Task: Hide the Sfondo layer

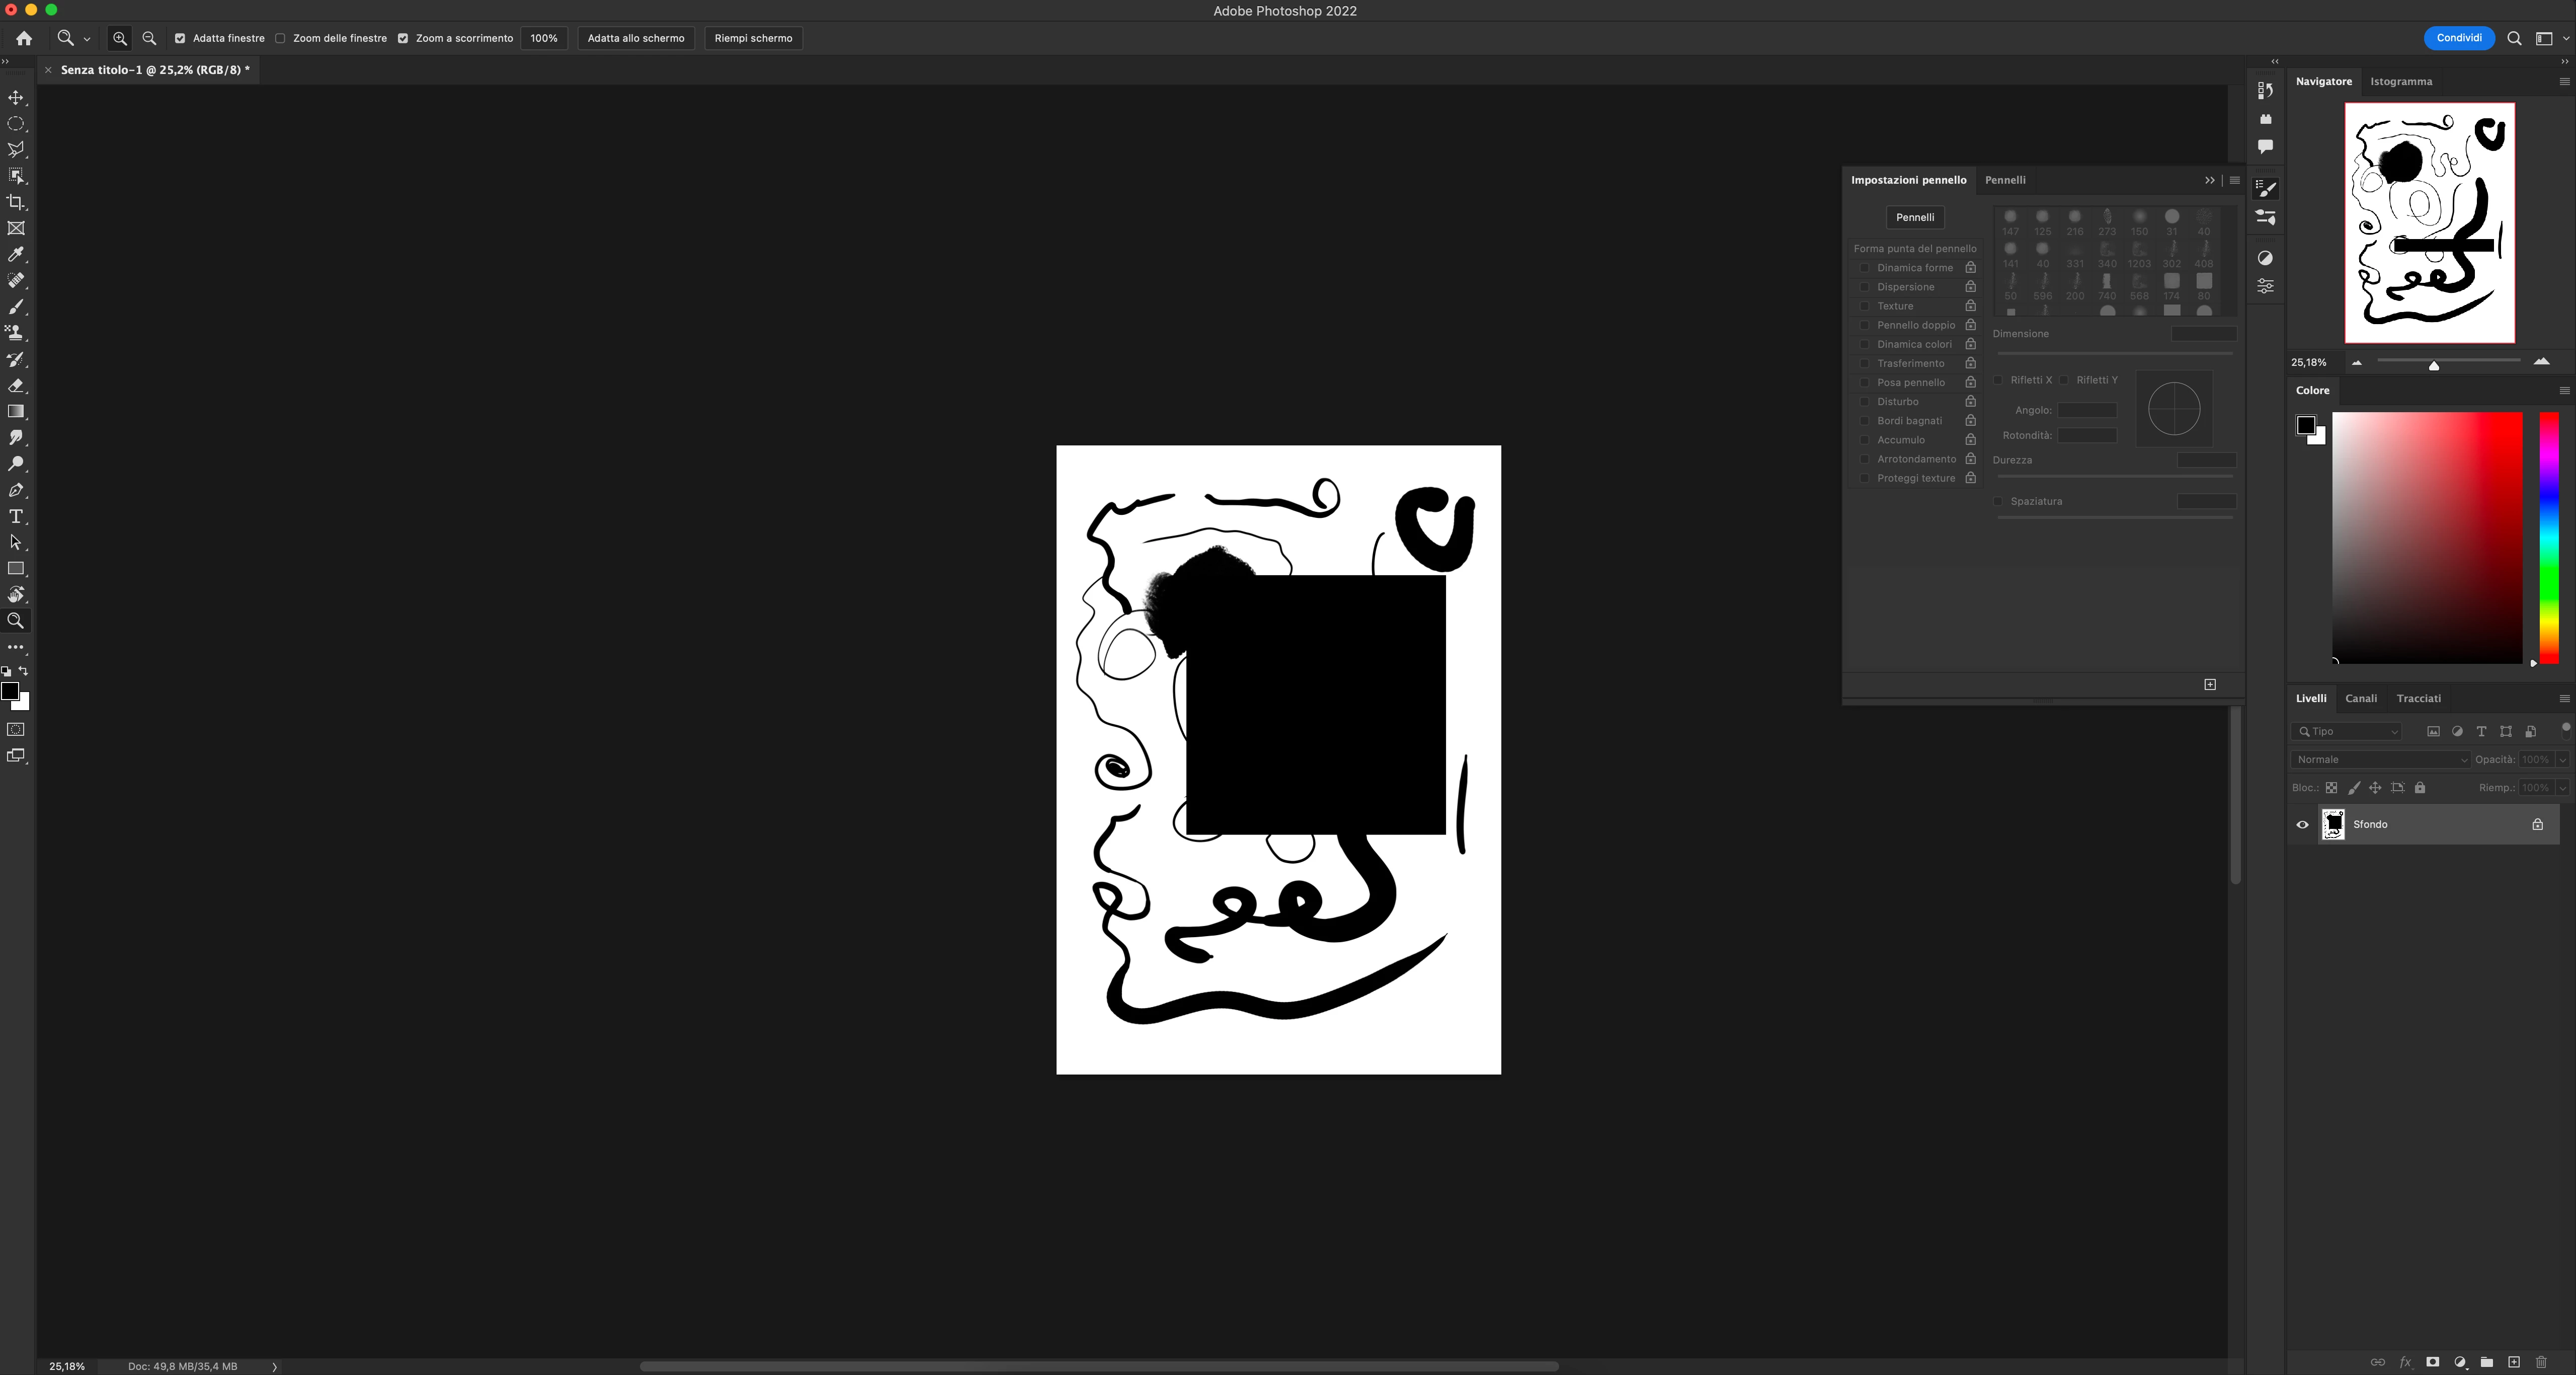Action: [2302, 825]
